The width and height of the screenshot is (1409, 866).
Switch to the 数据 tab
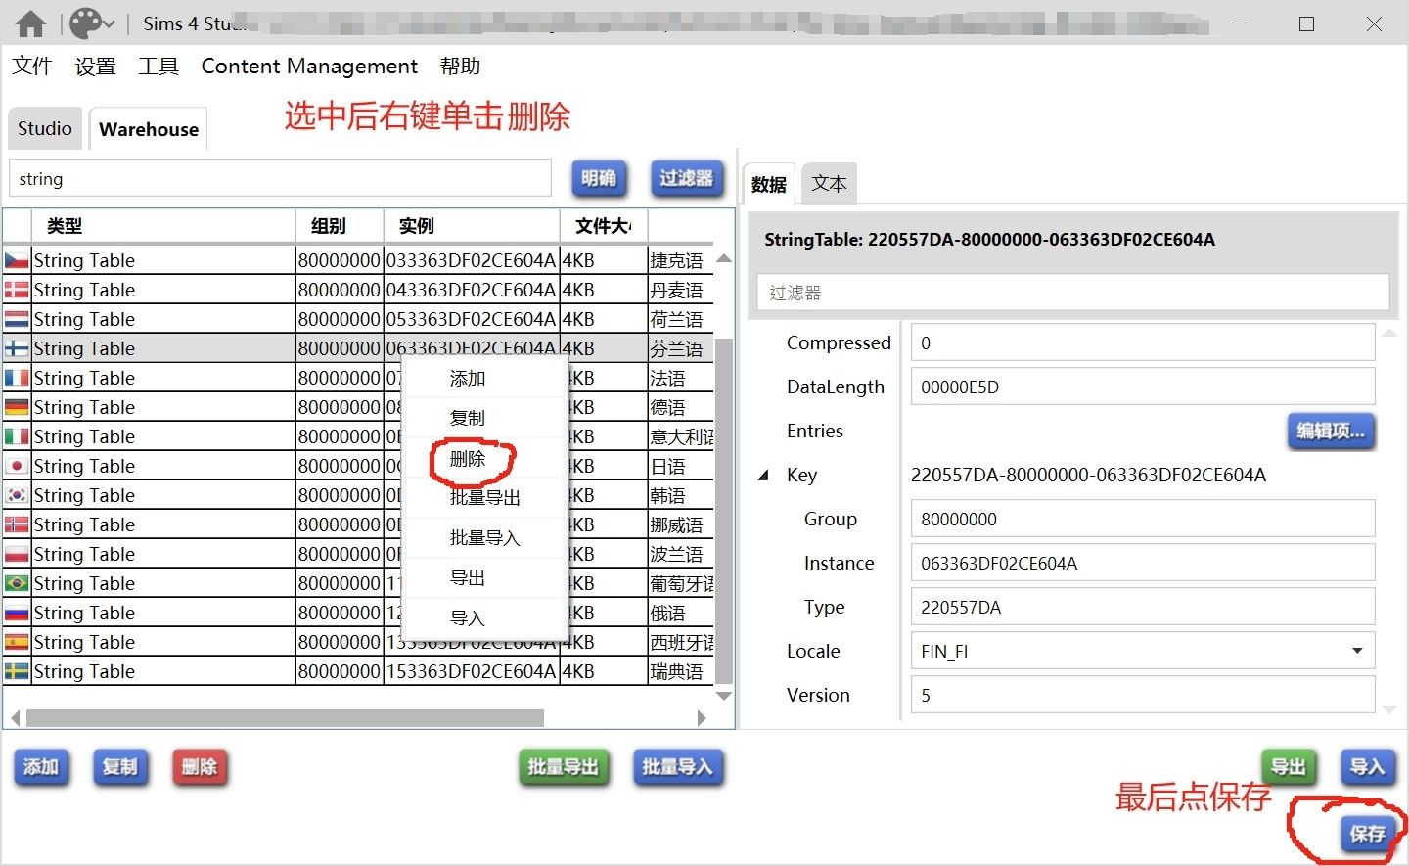point(769,184)
